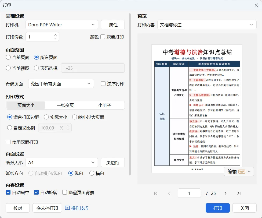Screen dimensions: 262x218
Task: Select 缩小过大页面 option
Action: pos(75,117)
